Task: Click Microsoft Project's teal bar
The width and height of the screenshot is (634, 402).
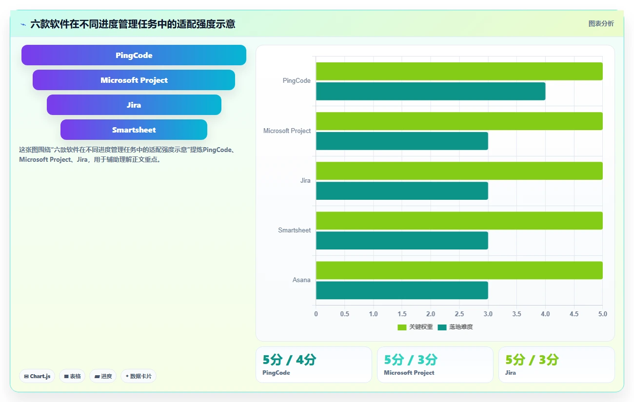Action: tap(402, 141)
